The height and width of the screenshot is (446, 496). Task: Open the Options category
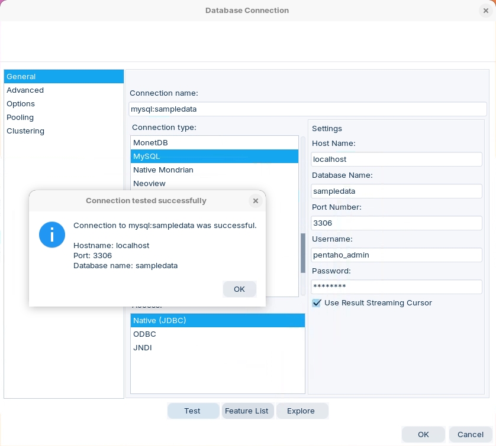pos(21,104)
